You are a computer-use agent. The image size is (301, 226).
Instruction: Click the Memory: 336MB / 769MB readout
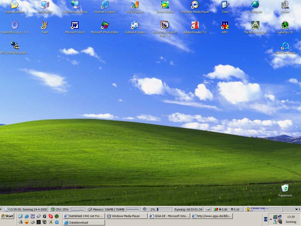coord(113,210)
